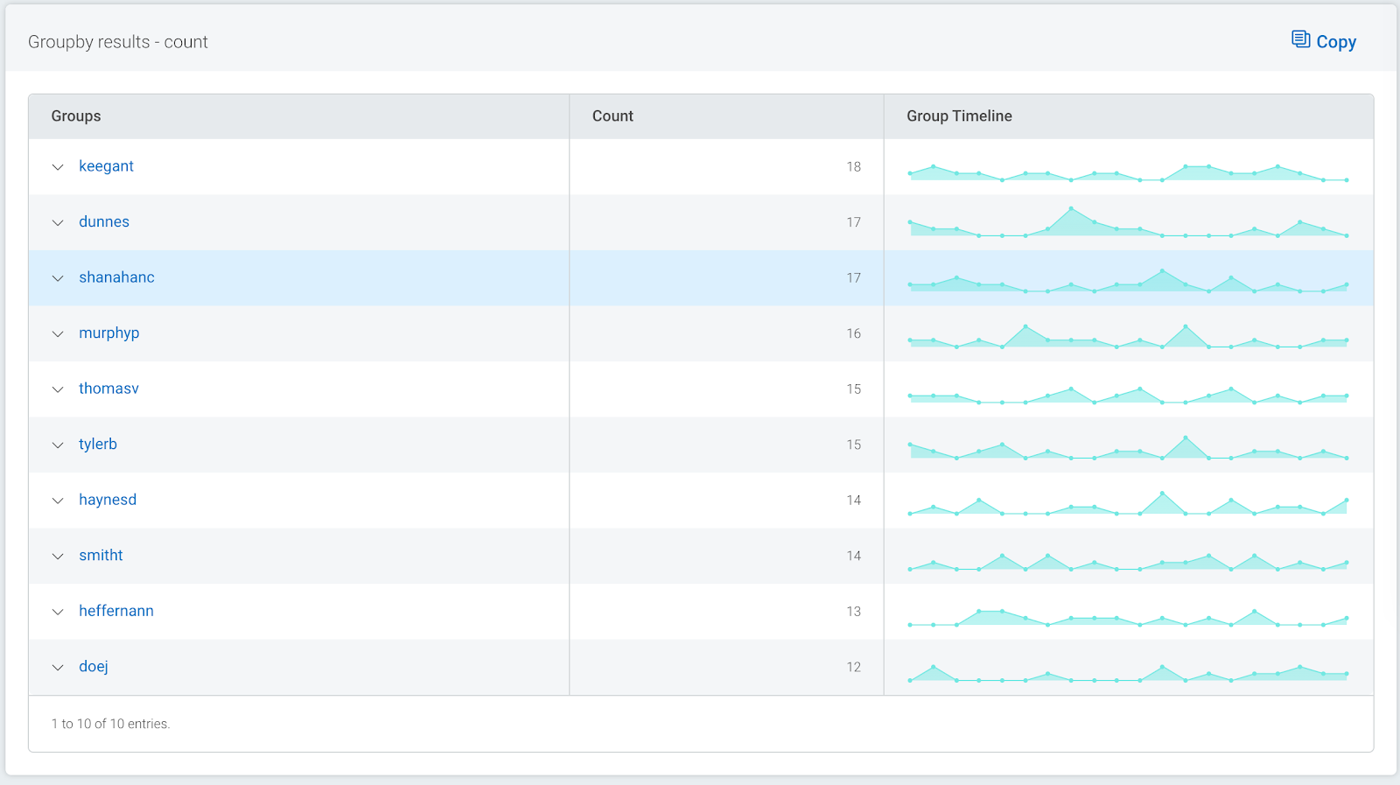Expand the smitht group chevron
The height and width of the screenshot is (785, 1400).
tap(58, 556)
